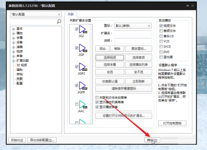Select 配置 in settings tree
The width and height of the screenshot is (207, 150).
[19, 83]
